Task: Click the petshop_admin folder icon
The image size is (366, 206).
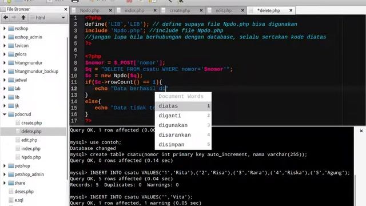Action: click(11, 175)
